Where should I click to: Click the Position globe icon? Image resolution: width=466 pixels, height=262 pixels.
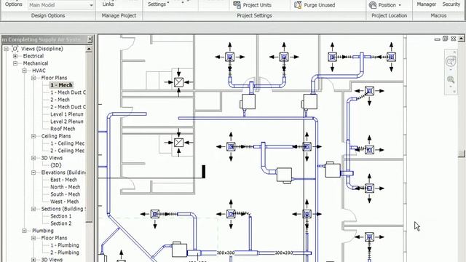pos(372,5)
